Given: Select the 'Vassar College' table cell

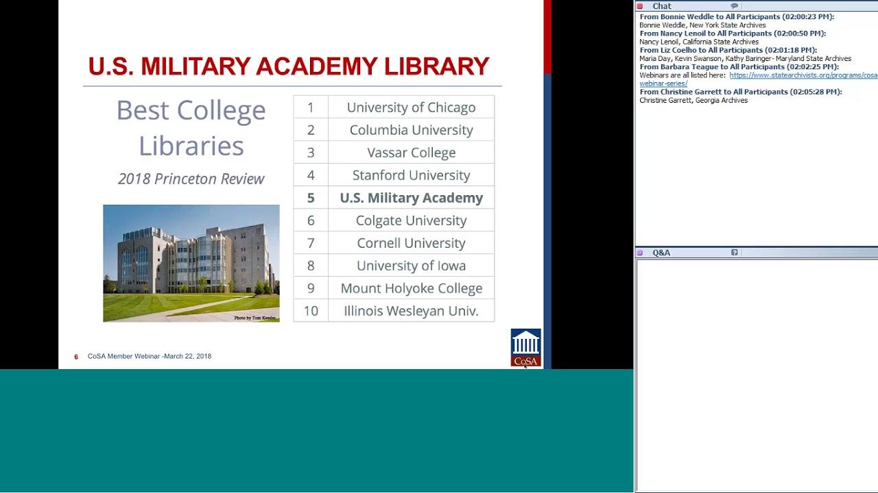Looking at the screenshot, I should (412, 153).
